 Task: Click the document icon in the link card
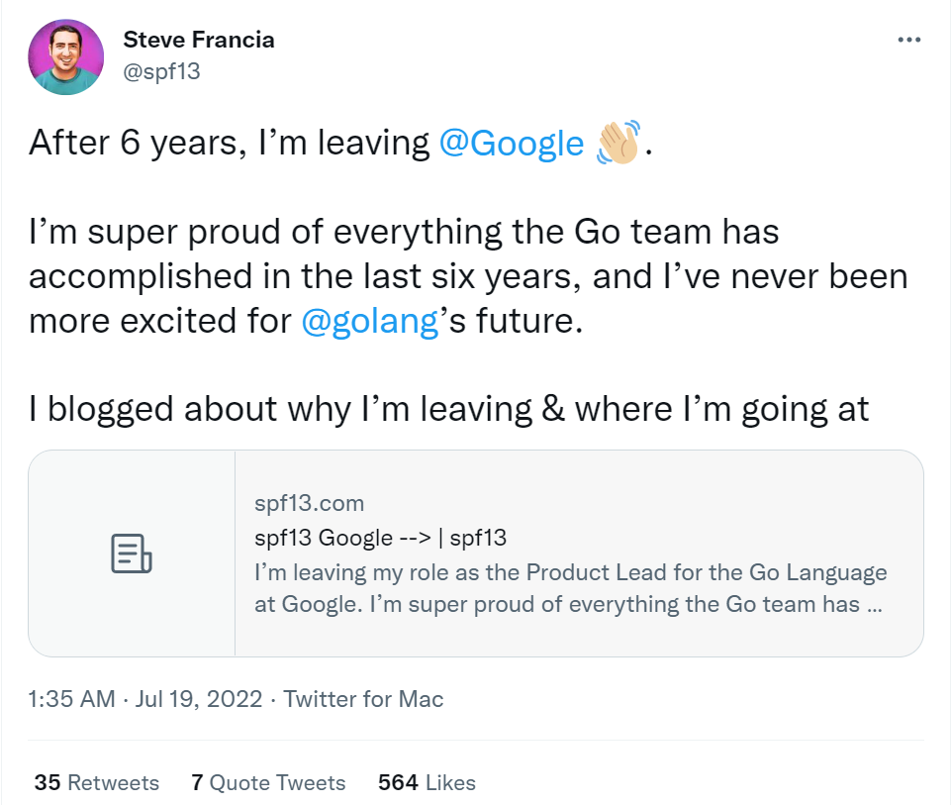pos(131,553)
